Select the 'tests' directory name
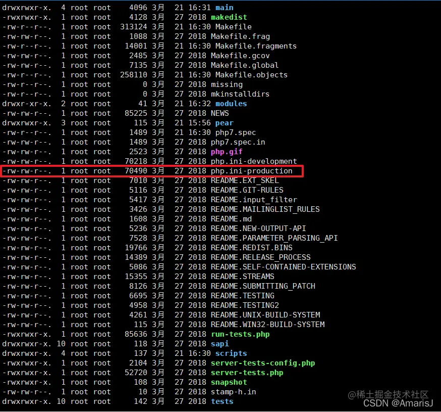The width and height of the screenshot is (441, 412). click(222, 401)
